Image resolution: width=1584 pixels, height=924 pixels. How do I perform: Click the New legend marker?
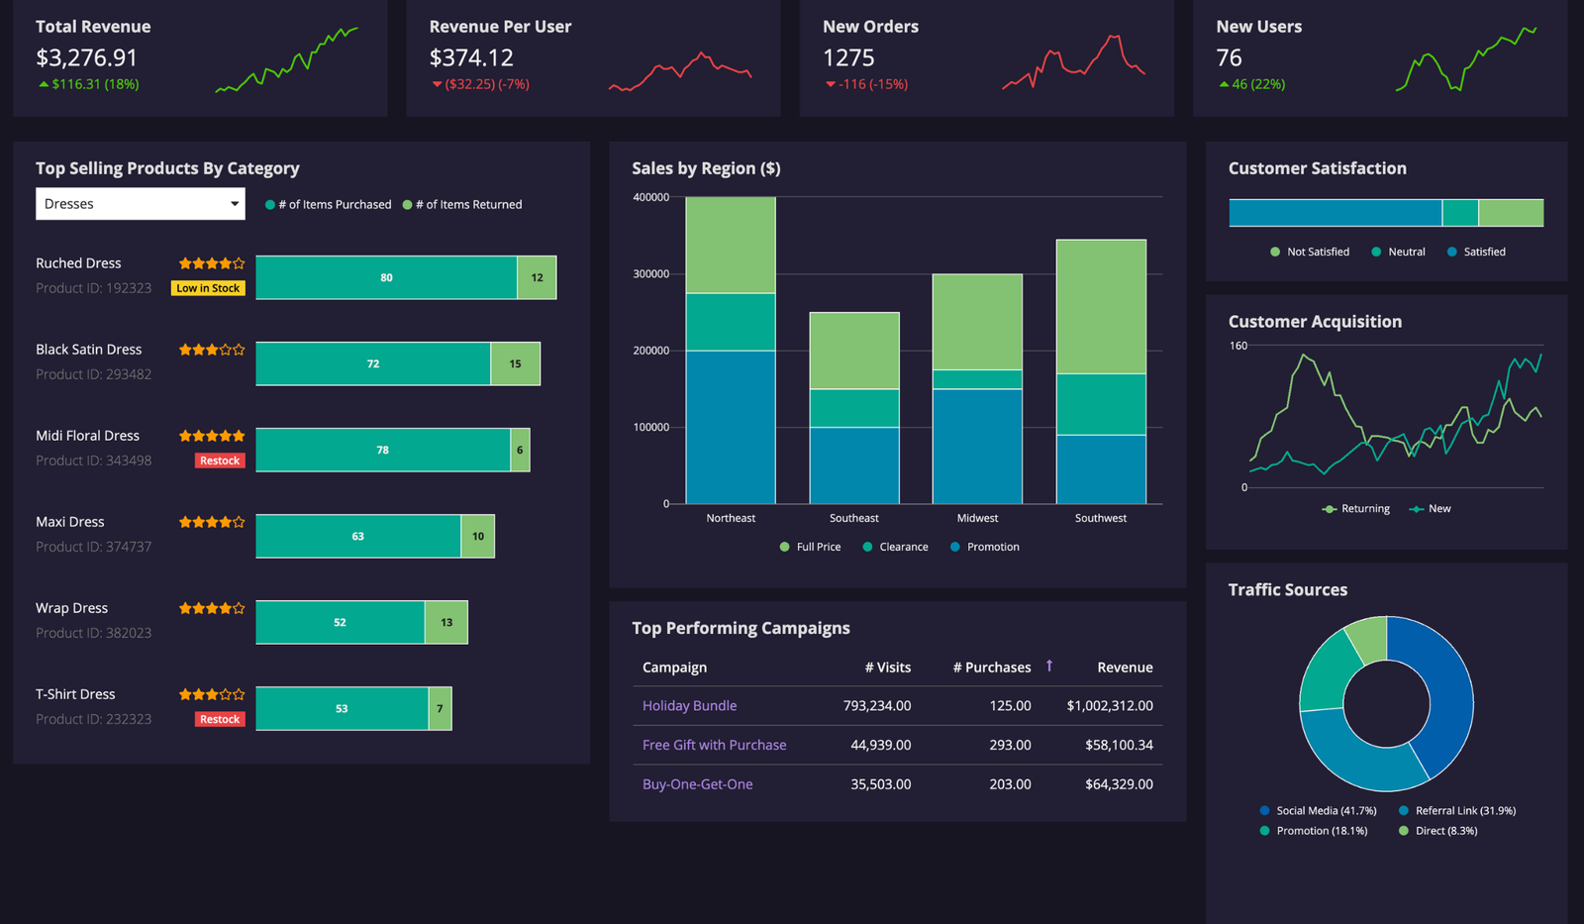click(1416, 508)
